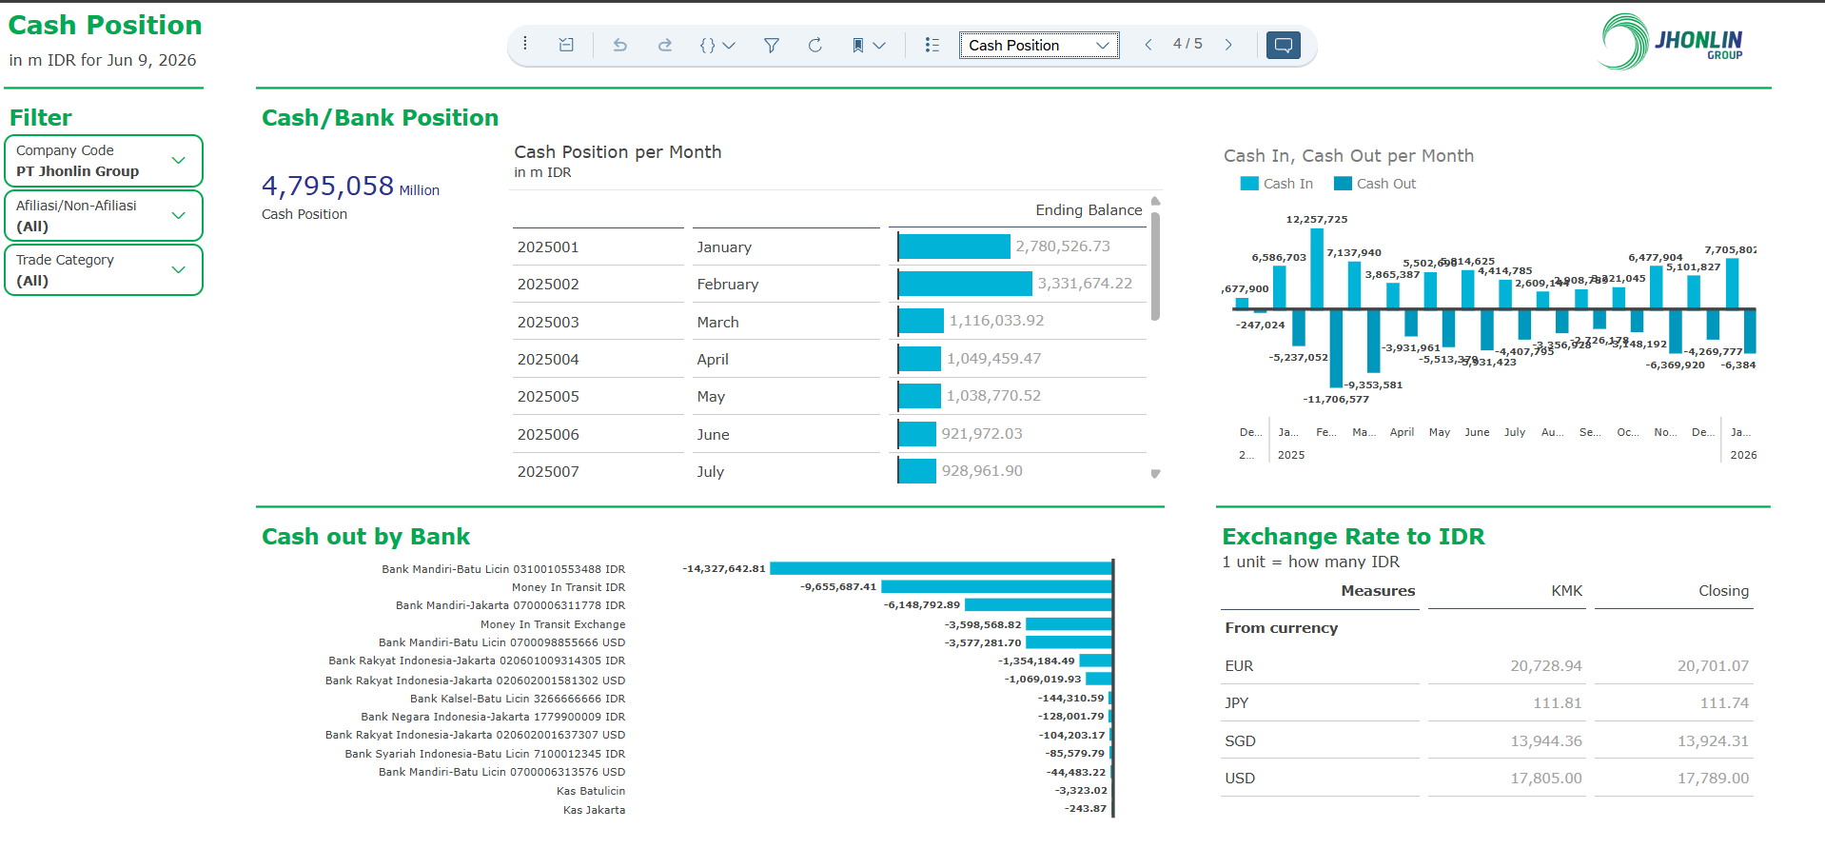Open the bookmark dropdown

pyautogui.click(x=869, y=45)
